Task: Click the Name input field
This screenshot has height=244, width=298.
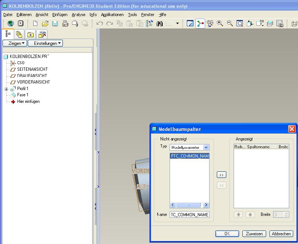Action: tap(189, 214)
